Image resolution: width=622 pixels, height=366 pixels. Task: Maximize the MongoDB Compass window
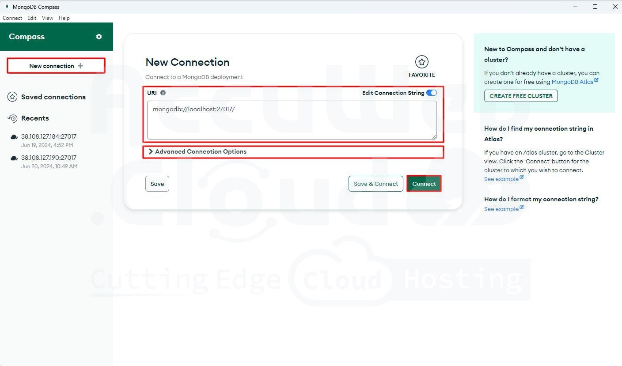pos(595,7)
